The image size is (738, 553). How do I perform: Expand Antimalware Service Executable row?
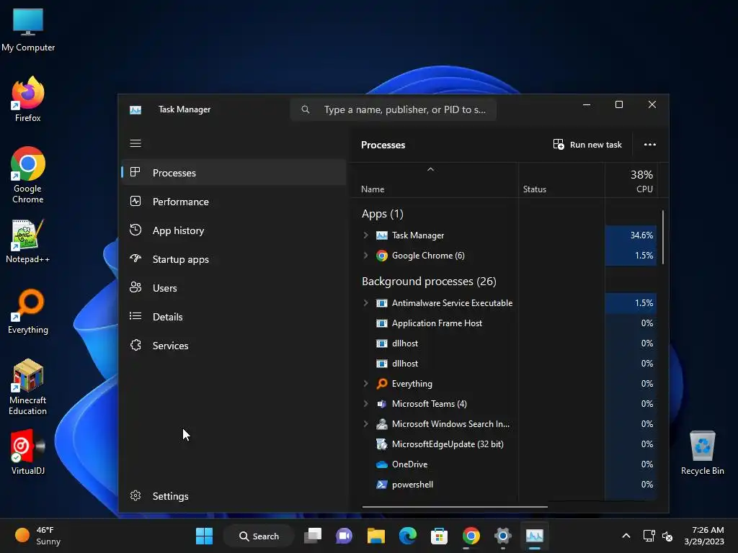coord(365,303)
